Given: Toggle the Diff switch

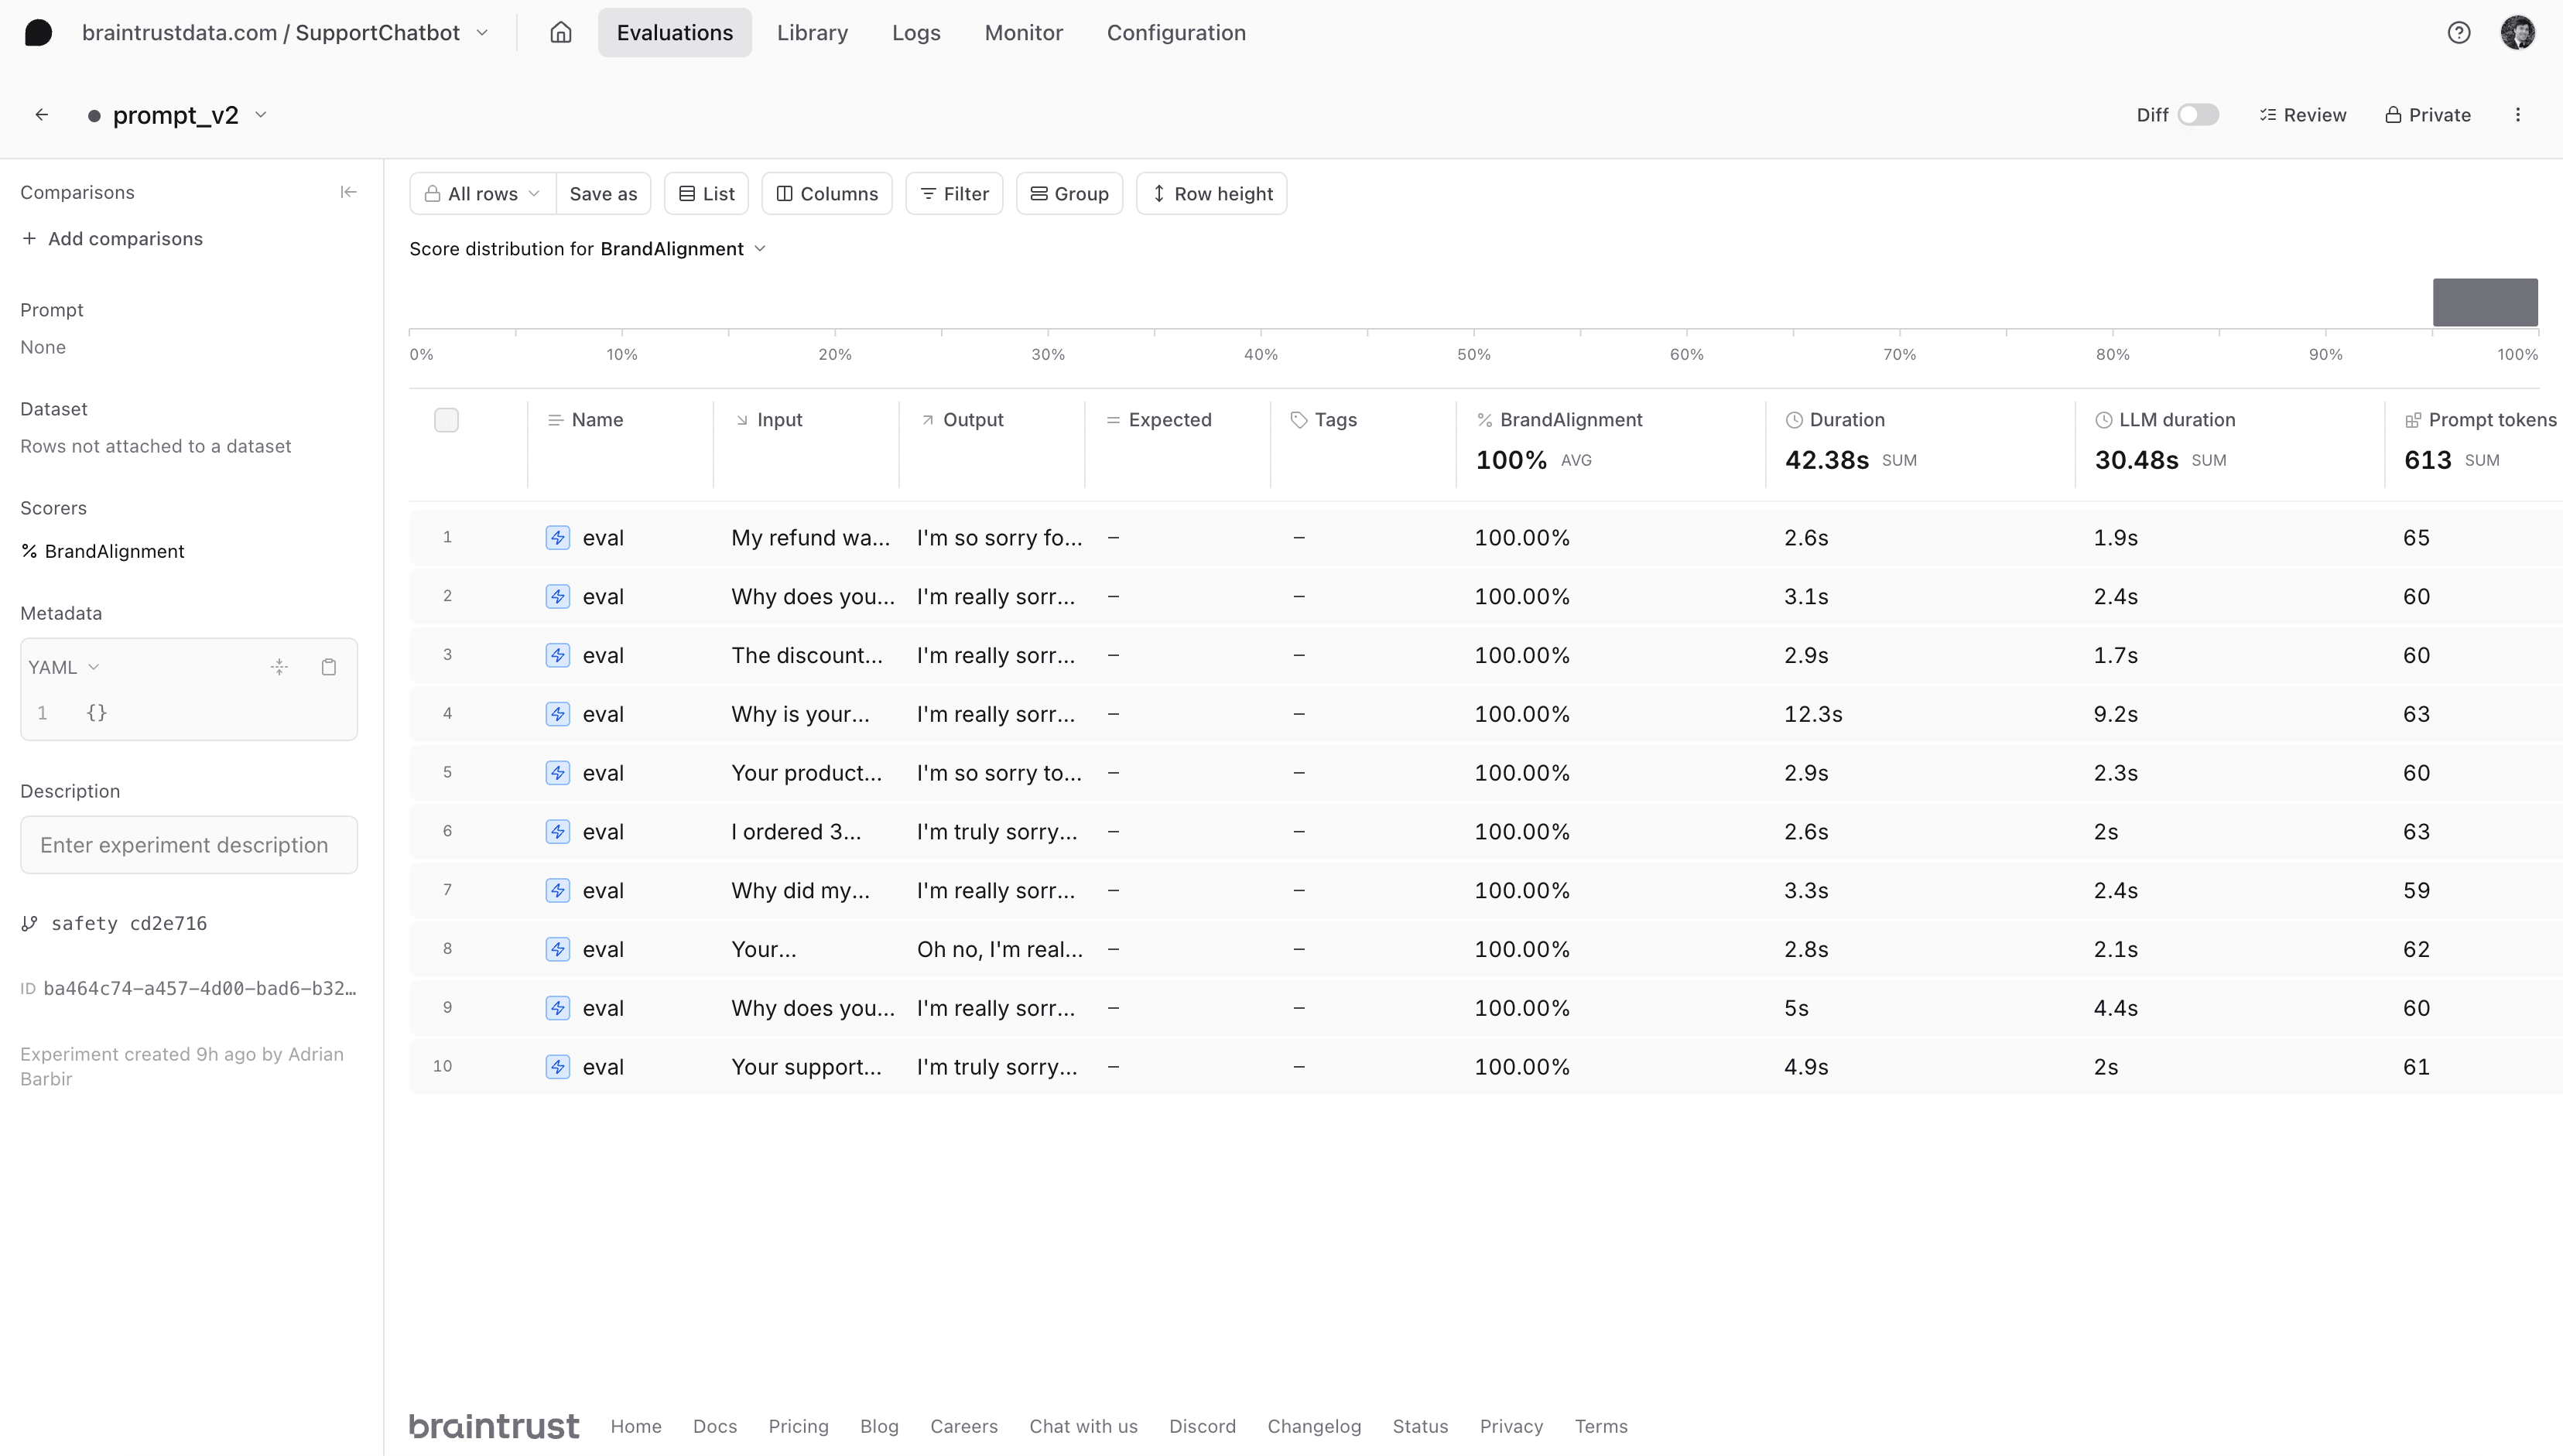Looking at the screenshot, I should pos(2197,115).
